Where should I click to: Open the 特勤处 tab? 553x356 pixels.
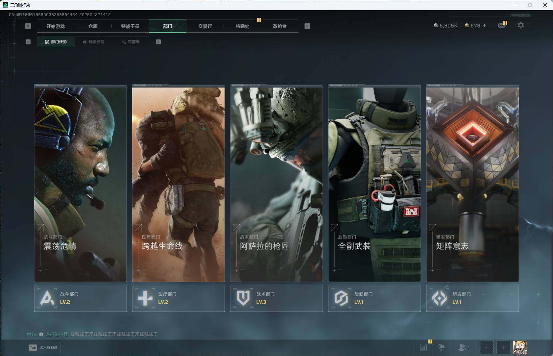[242, 26]
